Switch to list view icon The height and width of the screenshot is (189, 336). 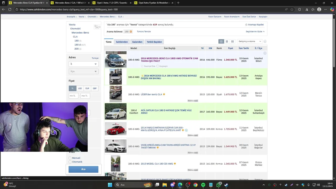pyautogui.click(x=227, y=41)
